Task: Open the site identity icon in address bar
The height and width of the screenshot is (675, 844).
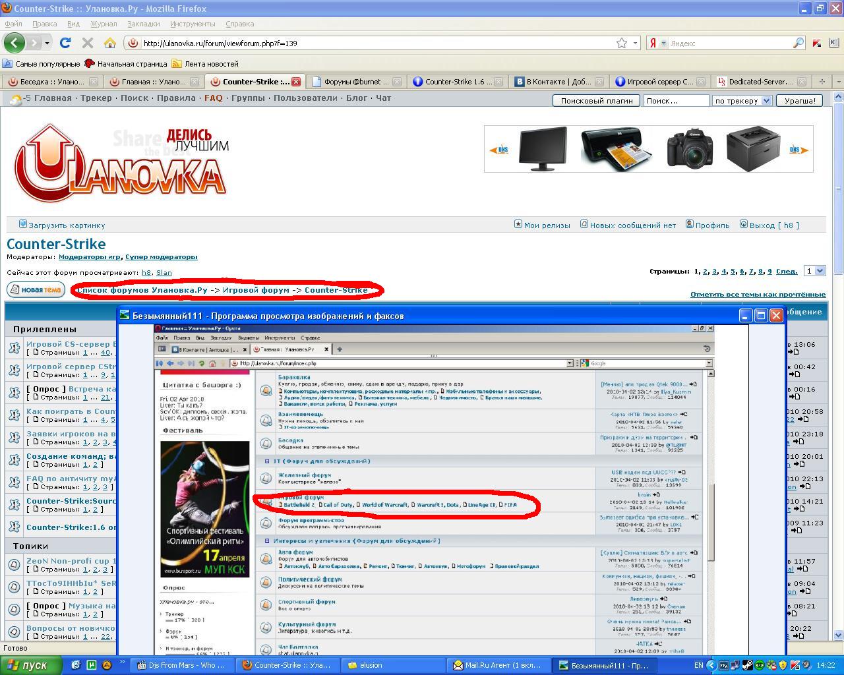Action: click(x=133, y=43)
